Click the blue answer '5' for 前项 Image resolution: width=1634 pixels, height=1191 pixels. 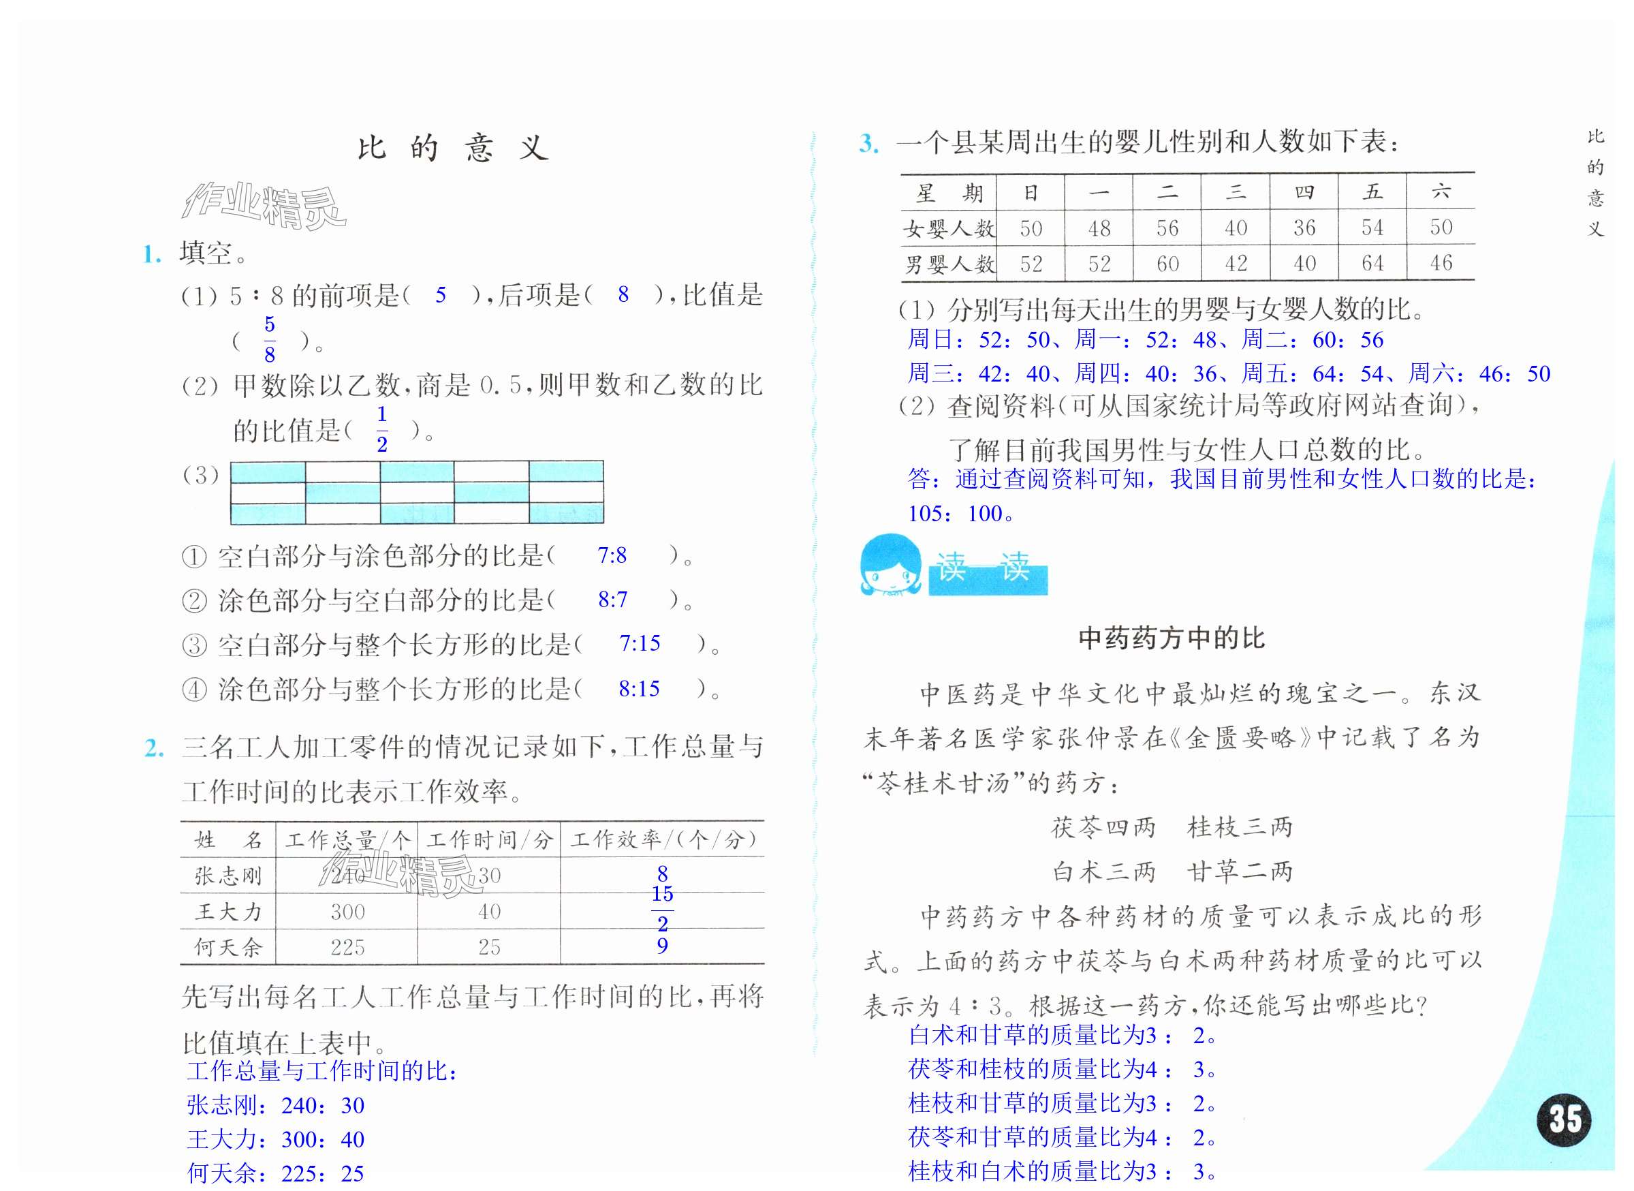click(441, 295)
